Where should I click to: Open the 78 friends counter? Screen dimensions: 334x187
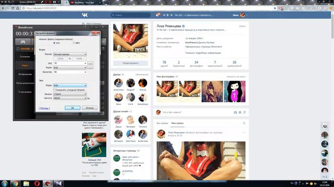(x=164, y=63)
